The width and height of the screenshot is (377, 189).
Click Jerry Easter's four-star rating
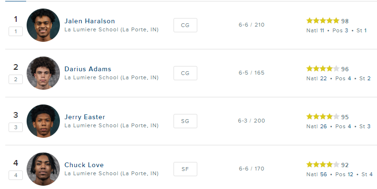(x=323, y=117)
